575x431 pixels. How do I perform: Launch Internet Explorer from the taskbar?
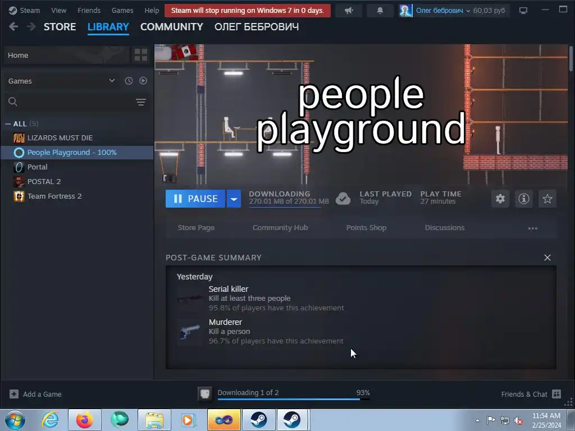click(50, 420)
